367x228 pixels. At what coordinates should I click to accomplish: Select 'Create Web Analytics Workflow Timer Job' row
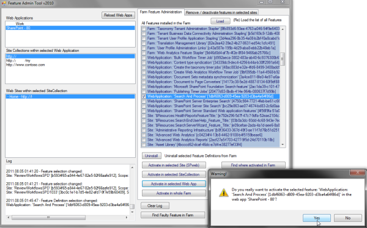(x=213, y=72)
